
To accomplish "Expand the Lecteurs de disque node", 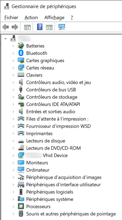I will click(13, 141).
